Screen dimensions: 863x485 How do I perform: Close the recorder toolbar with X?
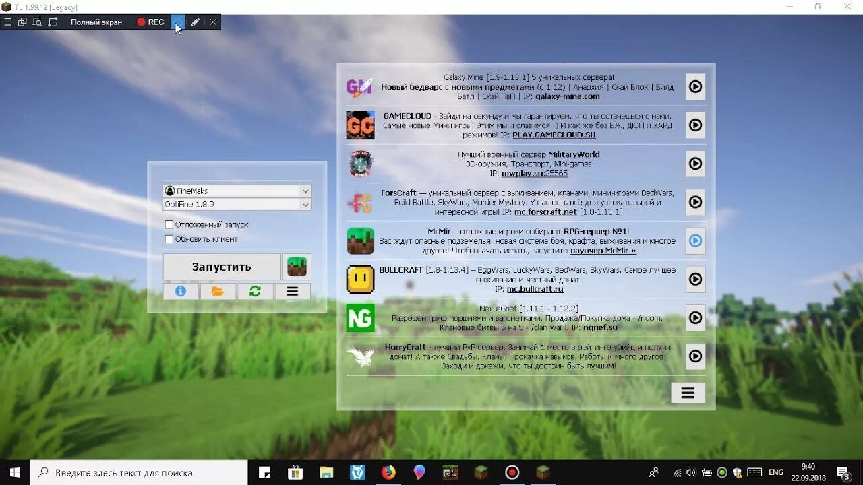click(x=213, y=22)
